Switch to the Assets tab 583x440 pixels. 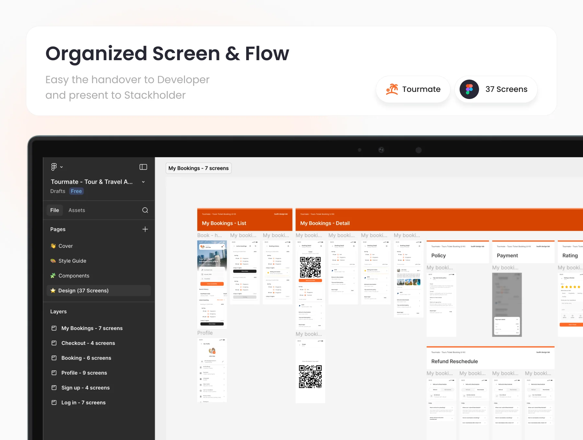coord(77,210)
